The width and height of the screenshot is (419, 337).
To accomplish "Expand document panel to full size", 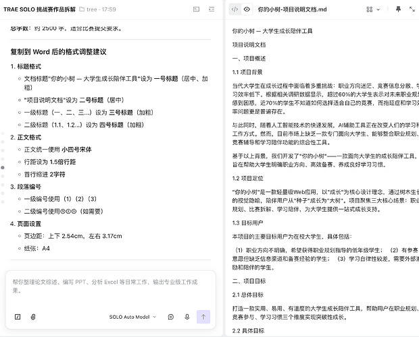I will (x=412, y=9).
